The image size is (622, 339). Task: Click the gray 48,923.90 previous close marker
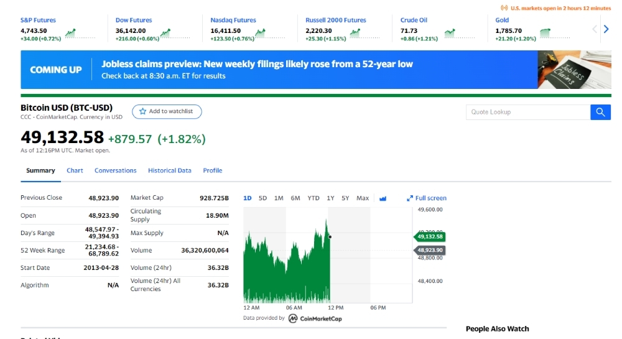[430, 250]
